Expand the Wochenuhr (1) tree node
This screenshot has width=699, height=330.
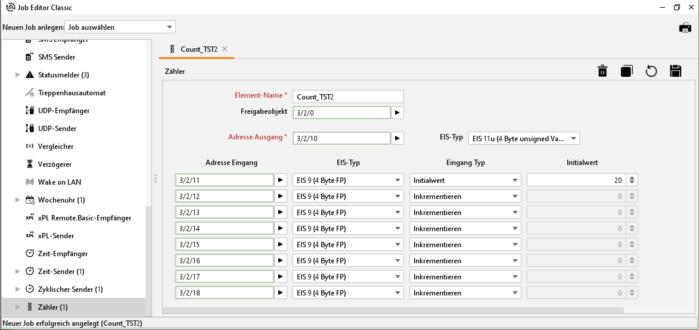(17, 200)
